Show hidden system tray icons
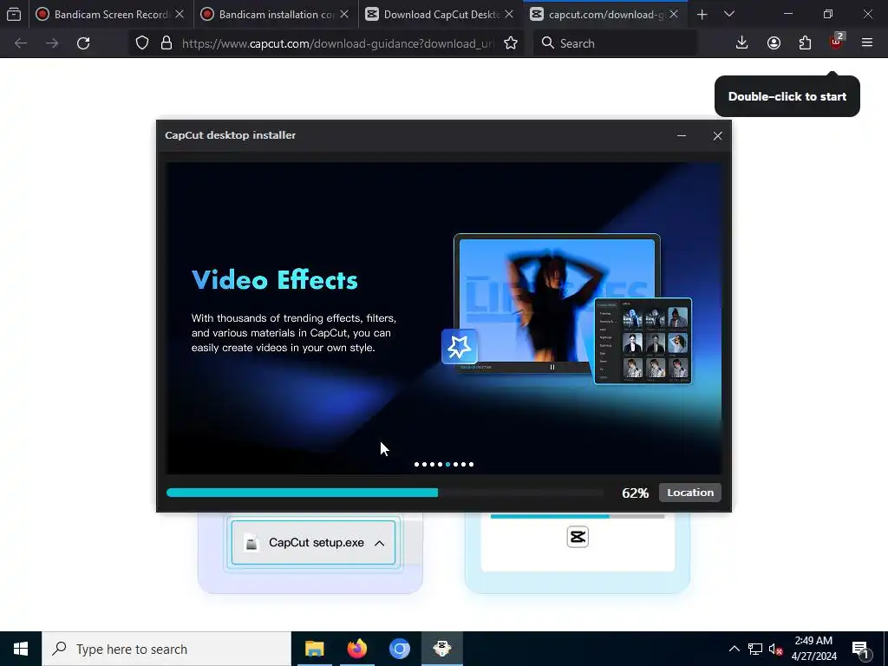The width and height of the screenshot is (888, 666). tap(734, 649)
